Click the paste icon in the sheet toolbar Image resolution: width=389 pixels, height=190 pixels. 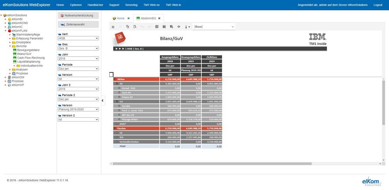(135, 27)
